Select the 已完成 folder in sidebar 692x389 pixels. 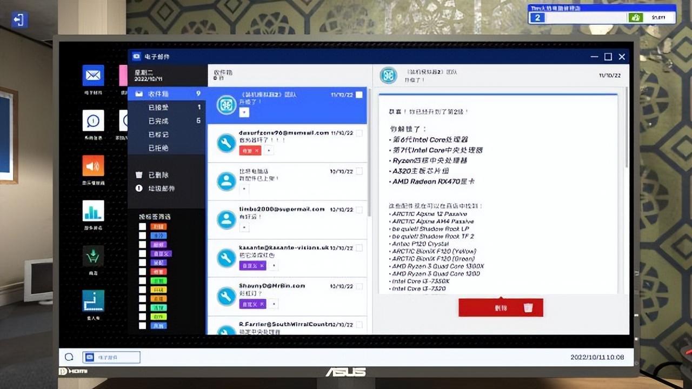point(158,121)
